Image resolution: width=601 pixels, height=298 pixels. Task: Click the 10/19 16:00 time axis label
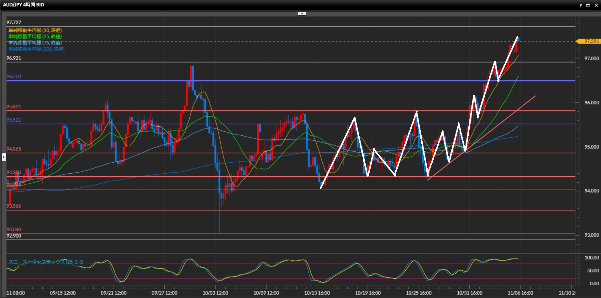[x=368, y=293]
